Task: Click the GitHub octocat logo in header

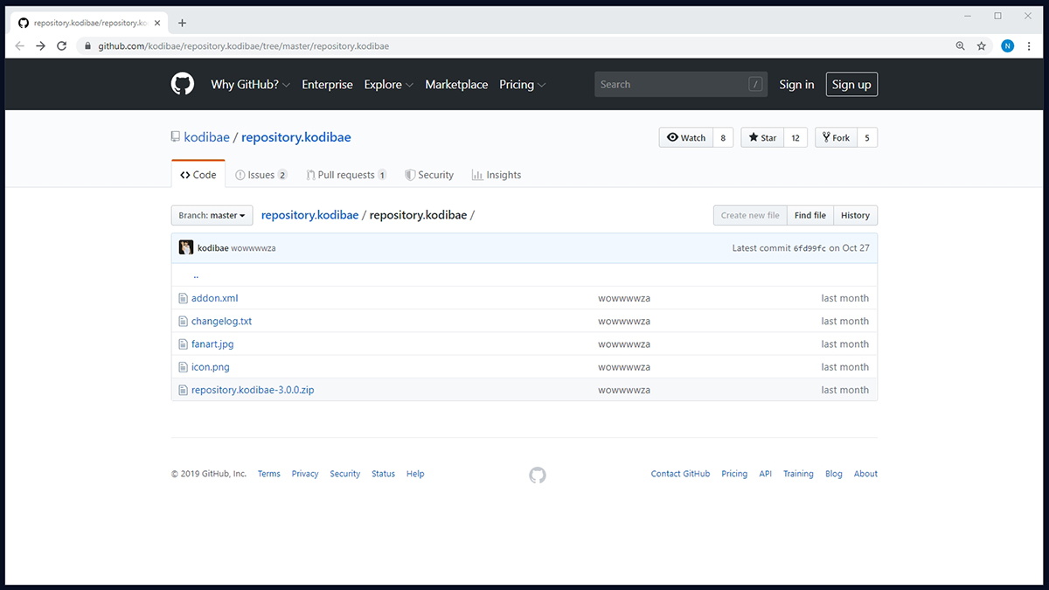Action: pos(182,84)
